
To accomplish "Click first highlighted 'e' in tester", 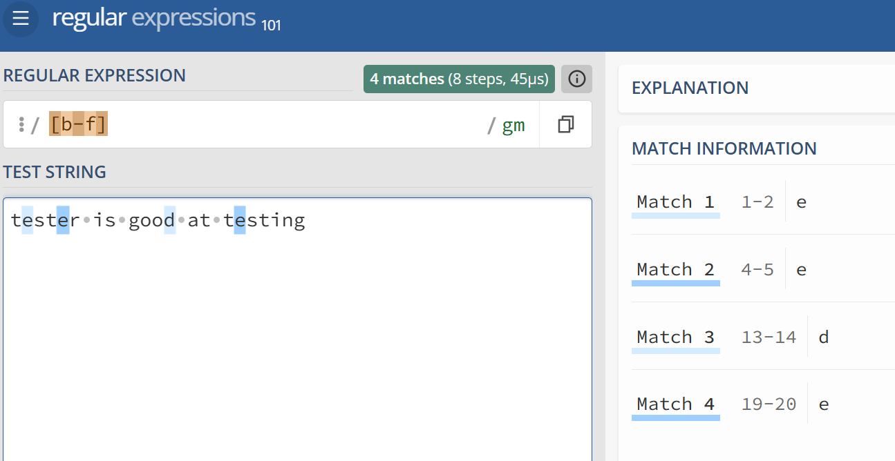I will [x=27, y=221].
